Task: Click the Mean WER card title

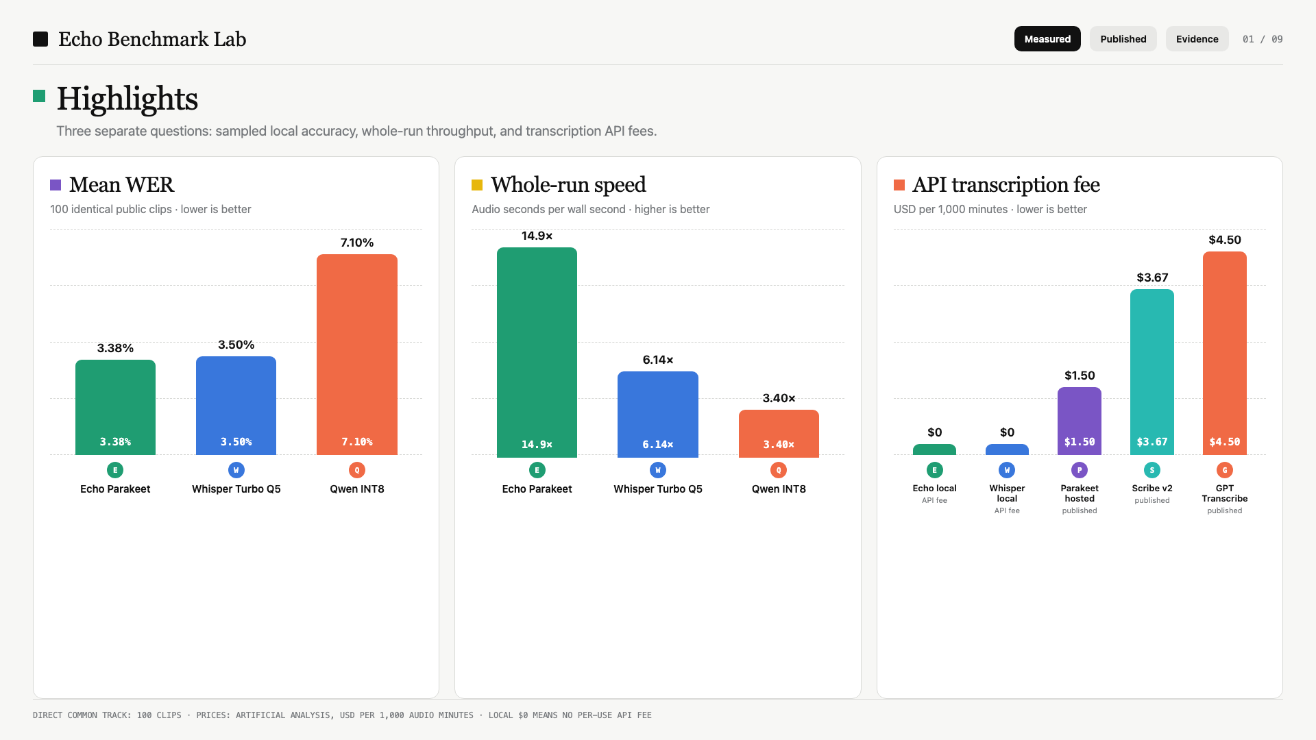Action: click(x=121, y=184)
